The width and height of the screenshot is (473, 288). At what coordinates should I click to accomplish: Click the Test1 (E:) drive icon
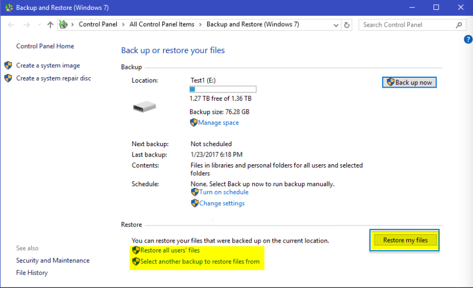145,107
